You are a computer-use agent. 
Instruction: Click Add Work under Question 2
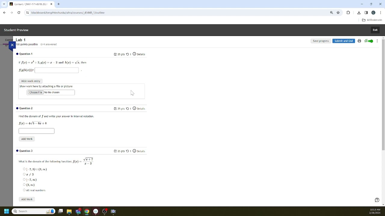[x=27, y=139]
